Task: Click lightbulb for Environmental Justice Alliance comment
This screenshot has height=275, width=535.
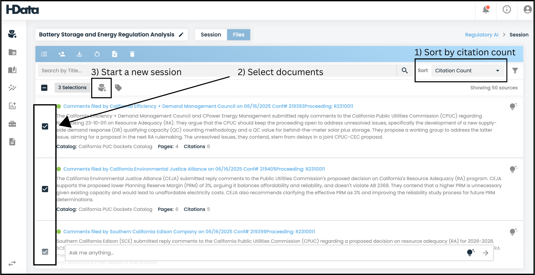Action: (x=513, y=169)
